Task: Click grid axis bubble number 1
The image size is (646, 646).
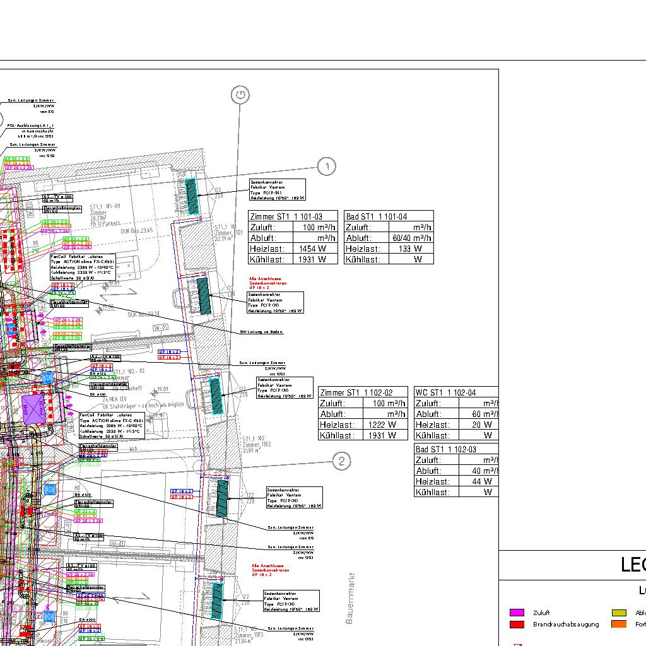Action: 326,167
